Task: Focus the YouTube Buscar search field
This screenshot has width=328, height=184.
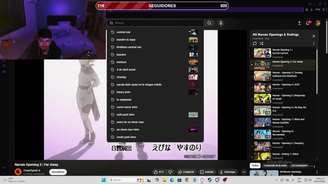Action: coord(155,23)
